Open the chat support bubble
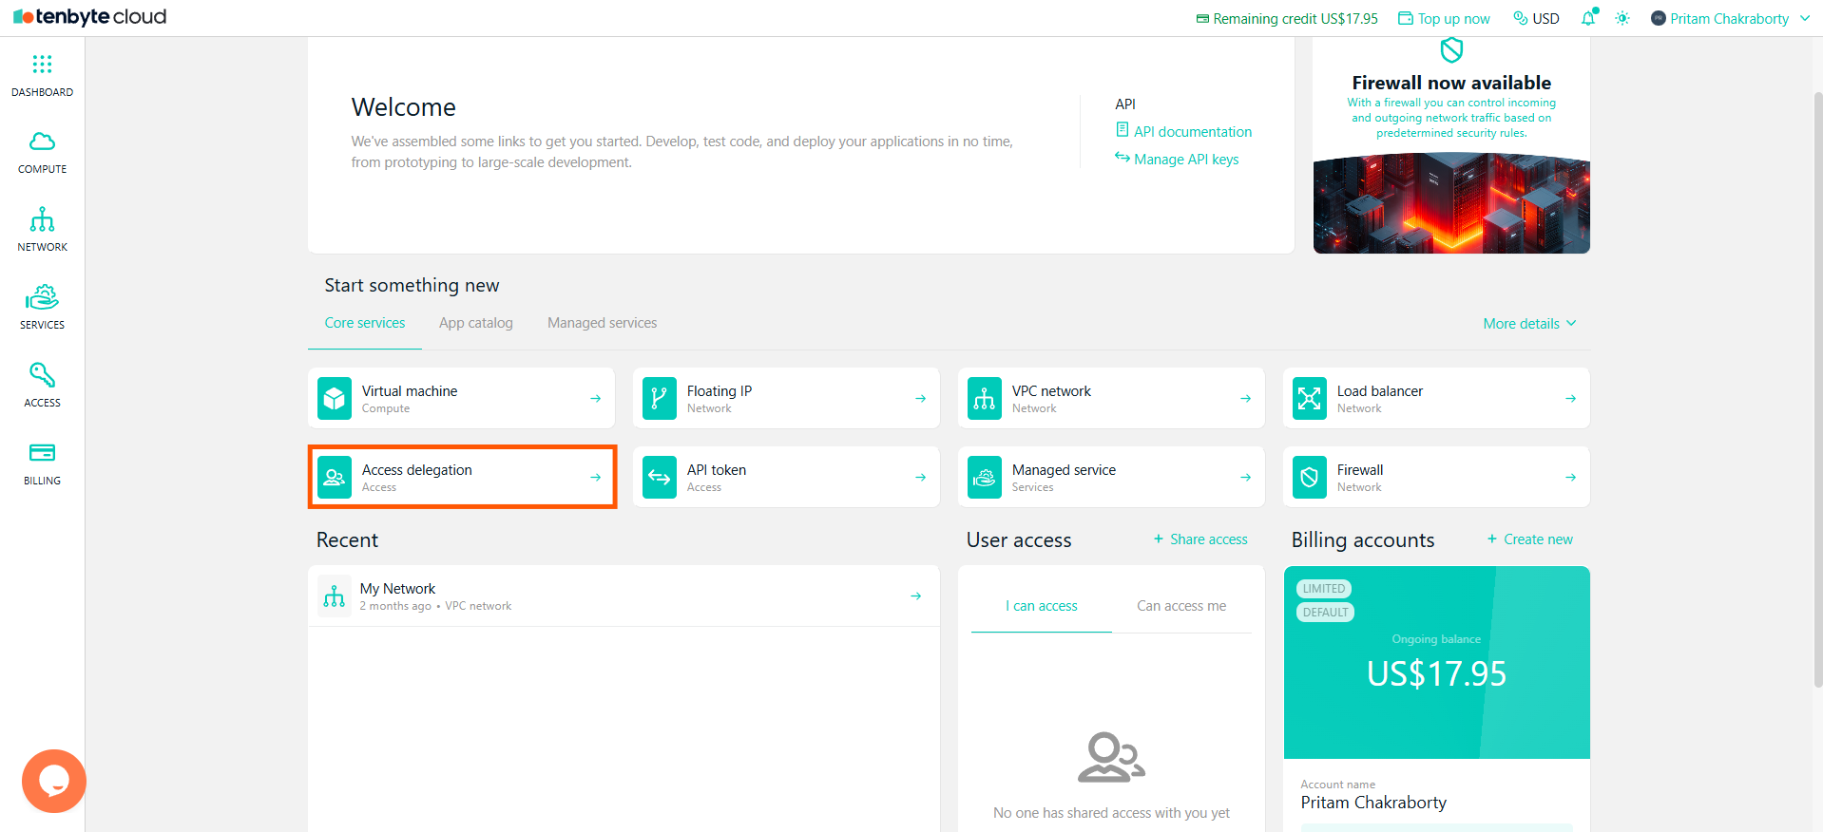1823x832 pixels. pyautogui.click(x=54, y=781)
